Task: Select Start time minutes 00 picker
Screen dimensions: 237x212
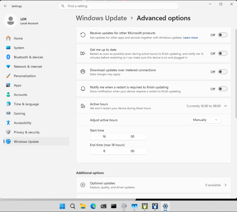Action: (132, 137)
